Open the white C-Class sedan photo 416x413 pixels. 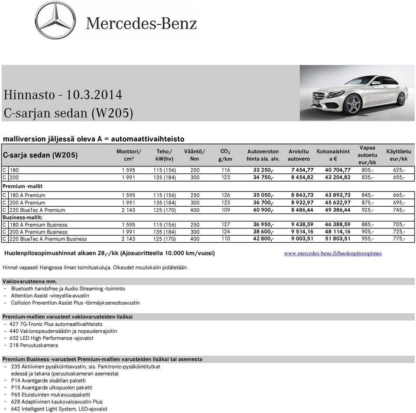(357, 93)
